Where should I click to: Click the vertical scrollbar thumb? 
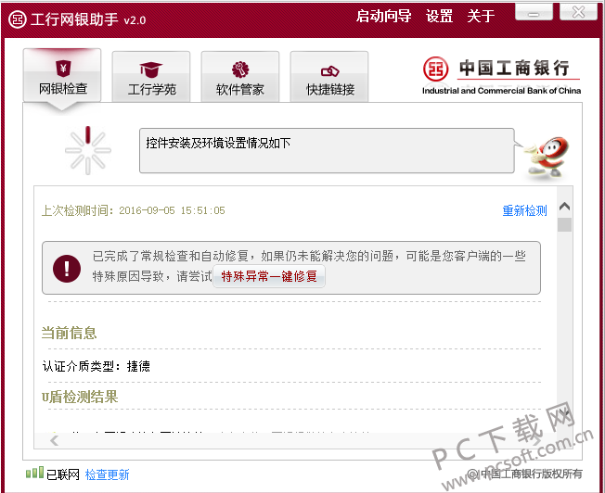pos(564,224)
